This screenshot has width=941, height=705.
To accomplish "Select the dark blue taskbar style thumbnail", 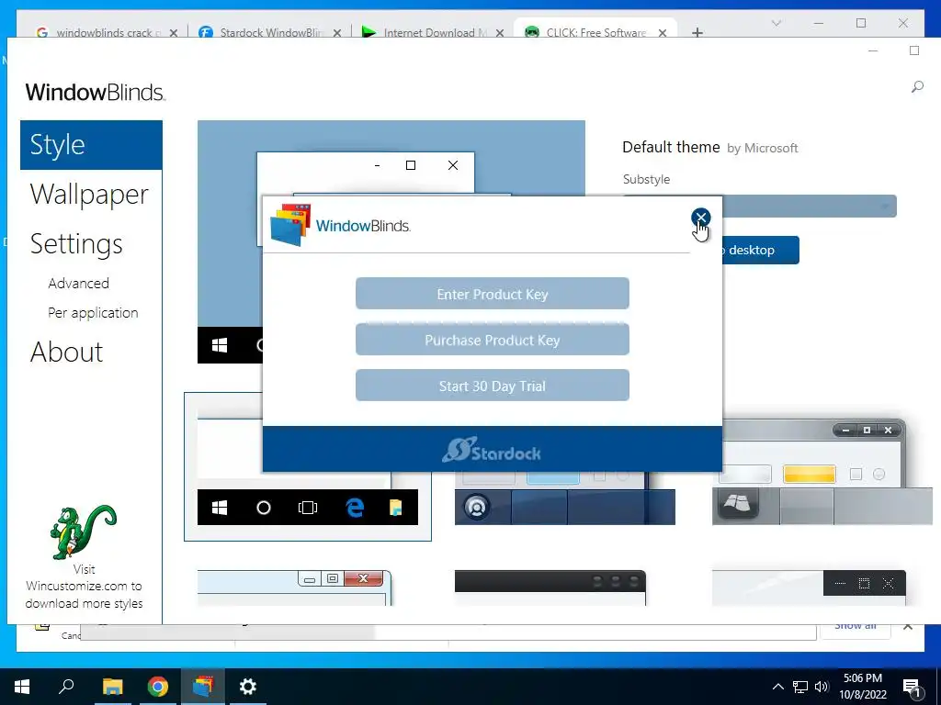I will (565, 498).
